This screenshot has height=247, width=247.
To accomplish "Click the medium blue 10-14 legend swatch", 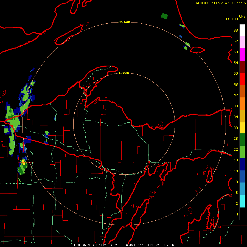I will pyautogui.click(x=242, y=176).
